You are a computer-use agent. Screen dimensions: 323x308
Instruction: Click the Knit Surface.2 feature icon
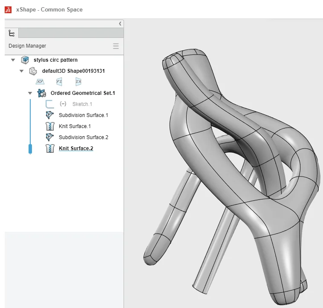50,148
